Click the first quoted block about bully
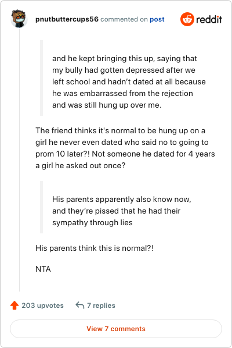 click(x=129, y=81)
